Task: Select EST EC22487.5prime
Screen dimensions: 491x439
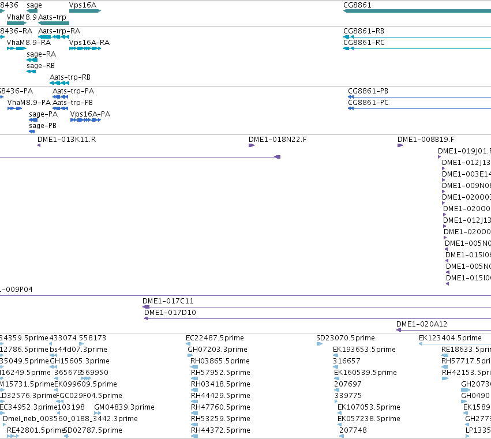Action: (188, 344)
